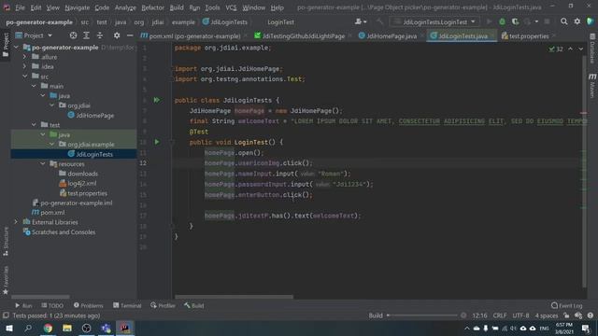Viewport: 598px width, 336px height.
Task: Open Chrome from the Windows taskbar
Action: click(x=48, y=328)
